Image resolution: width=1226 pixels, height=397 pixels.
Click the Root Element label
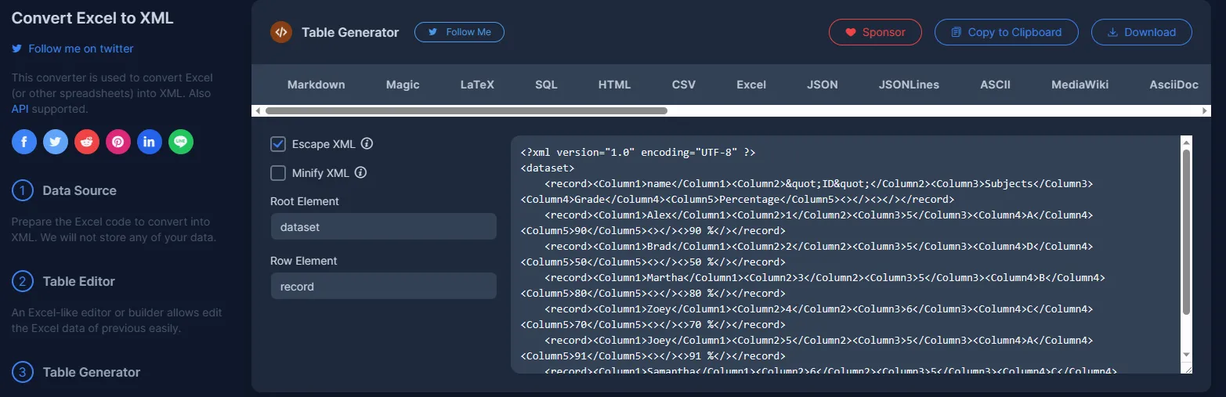click(x=305, y=201)
